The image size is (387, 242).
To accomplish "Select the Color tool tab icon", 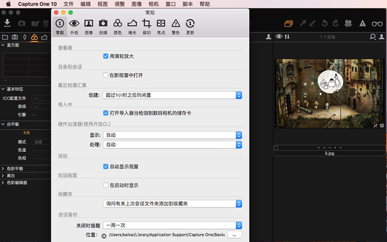I will point(34,37).
